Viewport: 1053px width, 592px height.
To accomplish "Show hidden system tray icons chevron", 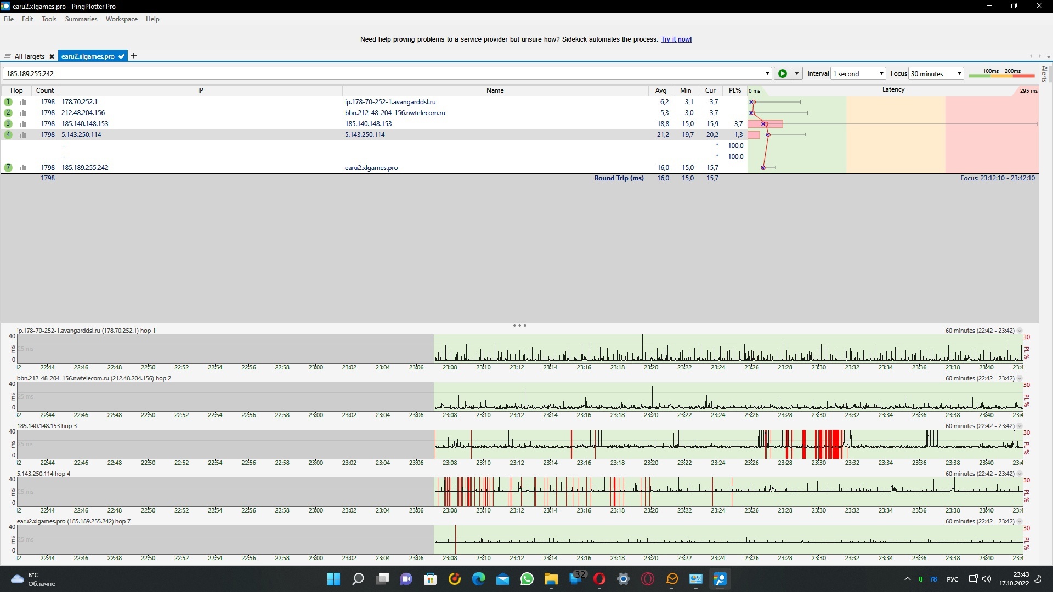I will click(x=908, y=579).
